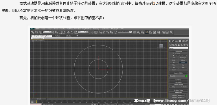Collapse the Creation Method rollout
The image size is (217, 105).
[179, 84]
